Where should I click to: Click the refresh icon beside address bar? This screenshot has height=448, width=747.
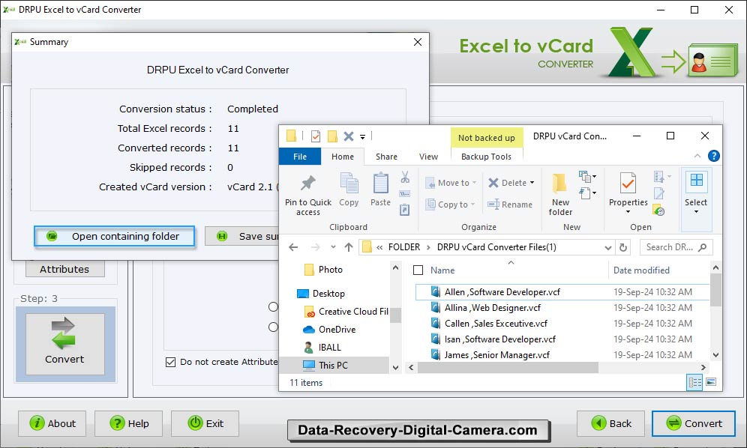pyautogui.click(x=622, y=247)
